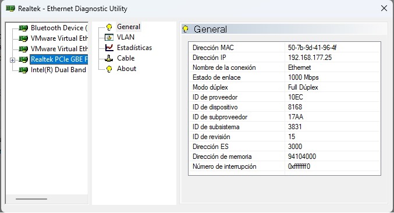The height and width of the screenshot is (213, 394).
Task: Click the 8168 device ID value
Action: (x=295, y=107)
